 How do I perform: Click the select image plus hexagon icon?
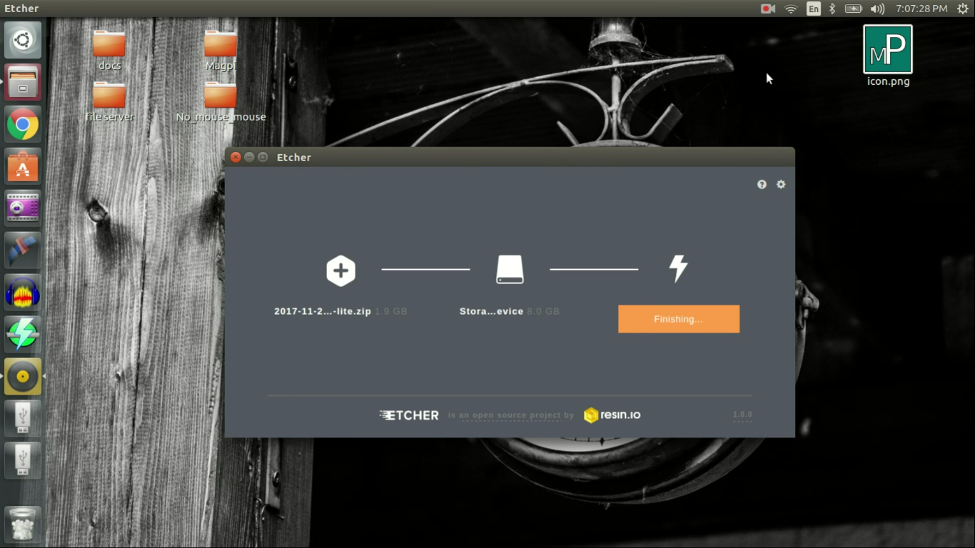pyautogui.click(x=341, y=270)
